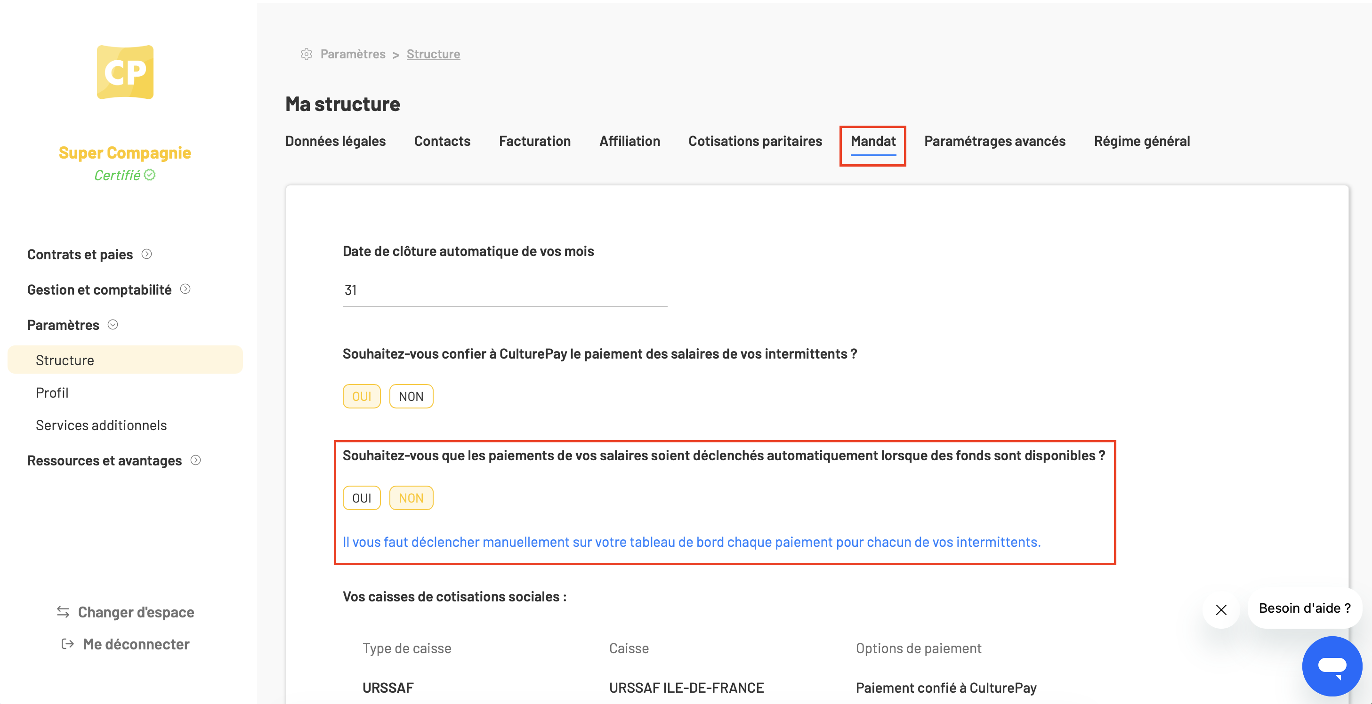The image size is (1372, 704).
Task: Click the swap arrows icon for Changer d'espace
Action: coord(63,612)
